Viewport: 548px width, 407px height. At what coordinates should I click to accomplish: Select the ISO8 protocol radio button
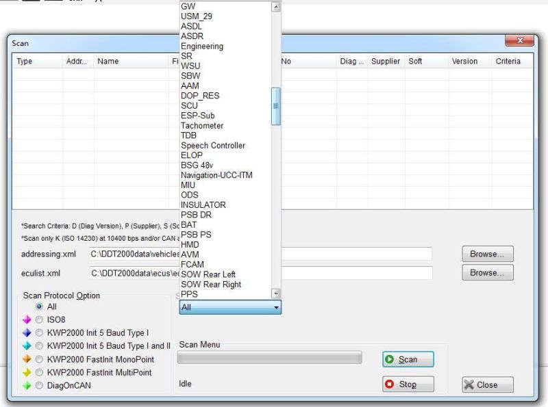(39, 319)
